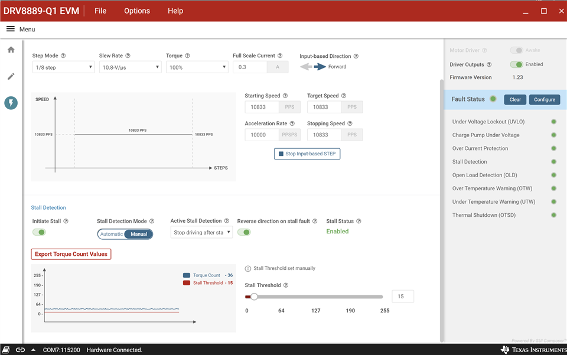Click the Configure fault button
The image size is (567, 355).
545,100
